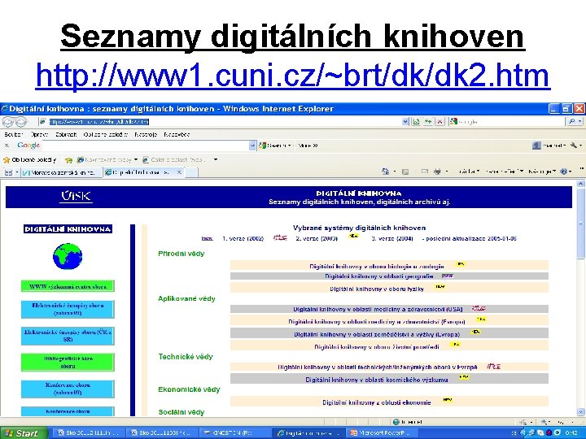Open Digitální knihovny v oboru biologie a zoologie
Image resolution: width=586 pixels, height=439 pixels.
(x=377, y=266)
